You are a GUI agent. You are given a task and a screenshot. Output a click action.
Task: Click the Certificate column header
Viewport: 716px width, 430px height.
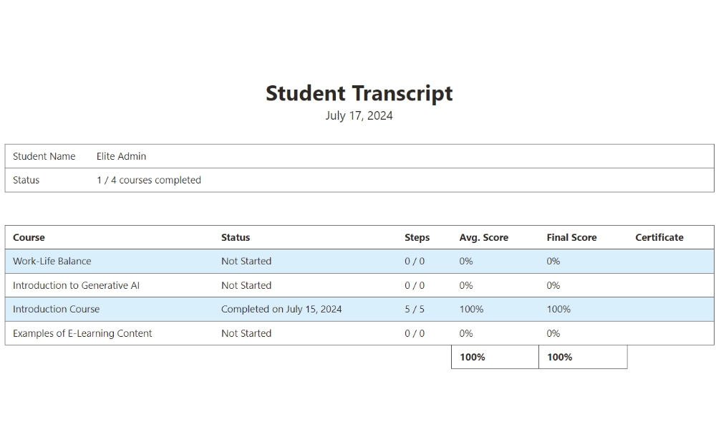click(x=659, y=237)
